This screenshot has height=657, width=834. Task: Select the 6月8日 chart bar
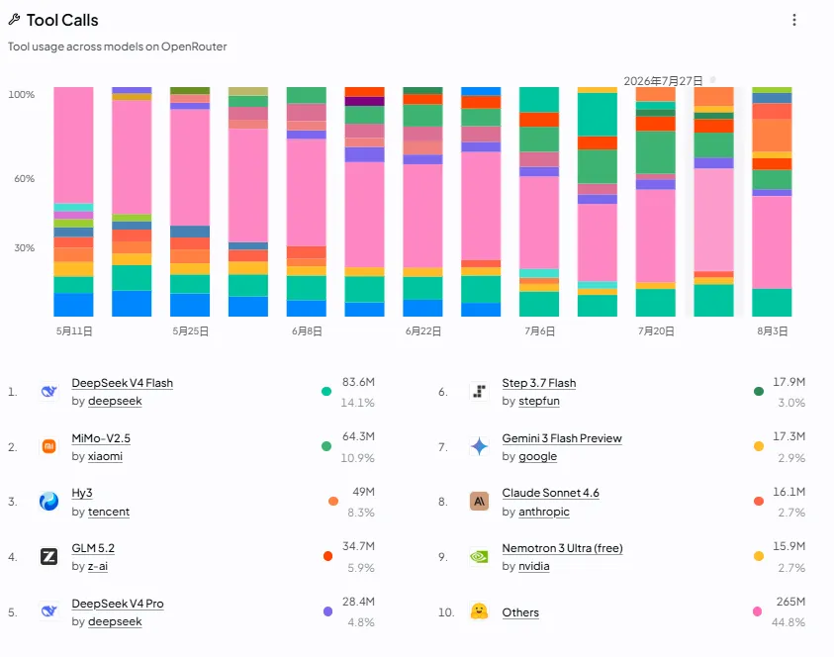coord(307,202)
